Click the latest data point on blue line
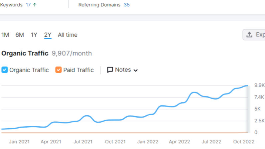Image resolution: width=265 pixels, height=149 pixels. pos(247,86)
